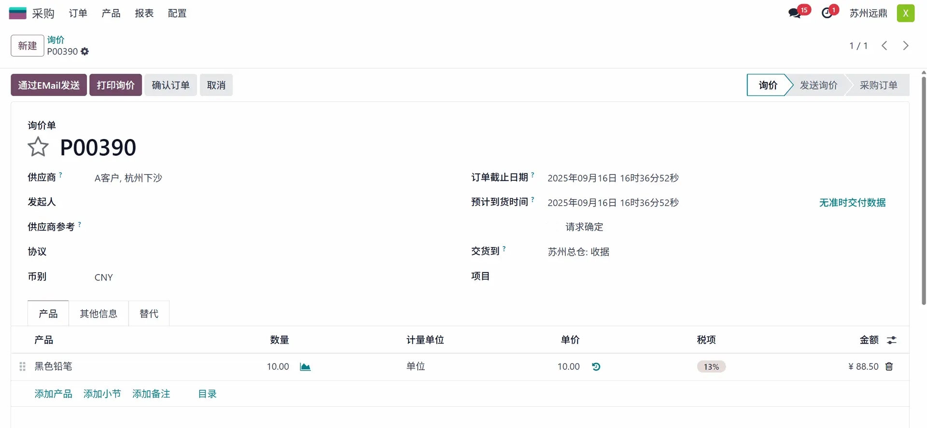
Task: Open the conversations chat icon with 15 badge
Action: [x=795, y=13]
